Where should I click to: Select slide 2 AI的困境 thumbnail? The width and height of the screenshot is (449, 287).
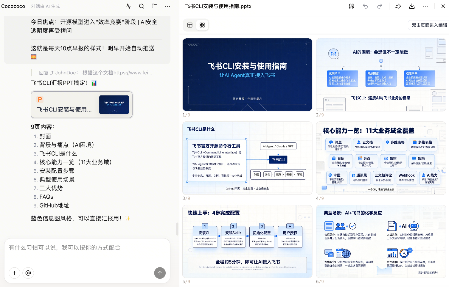(x=381, y=75)
